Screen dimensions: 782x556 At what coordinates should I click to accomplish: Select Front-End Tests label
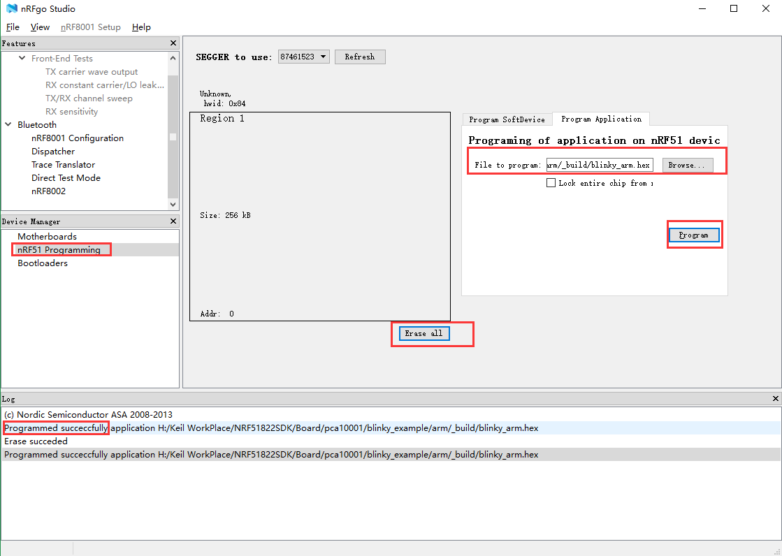[x=61, y=59]
